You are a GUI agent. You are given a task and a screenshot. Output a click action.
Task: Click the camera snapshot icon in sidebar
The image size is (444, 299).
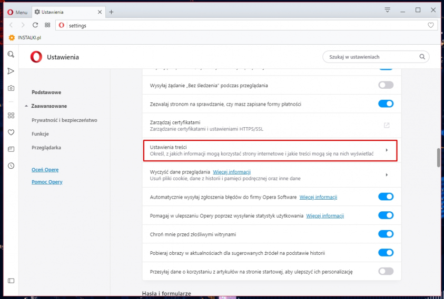(11, 88)
